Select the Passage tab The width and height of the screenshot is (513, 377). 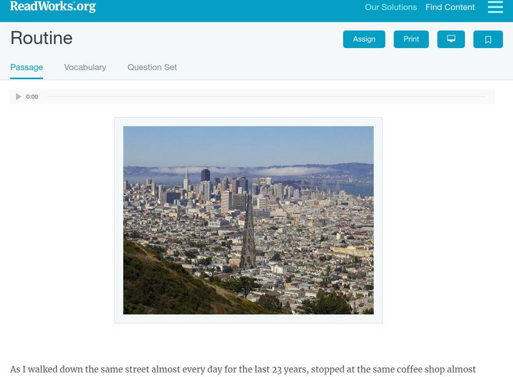click(26, 67)
